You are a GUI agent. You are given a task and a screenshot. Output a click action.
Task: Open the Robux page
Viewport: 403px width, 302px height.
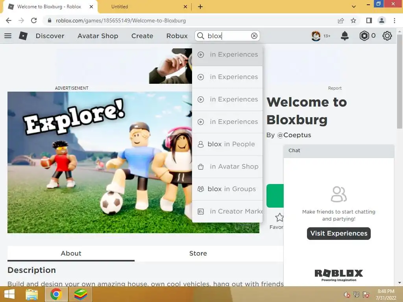click(177, 36)
